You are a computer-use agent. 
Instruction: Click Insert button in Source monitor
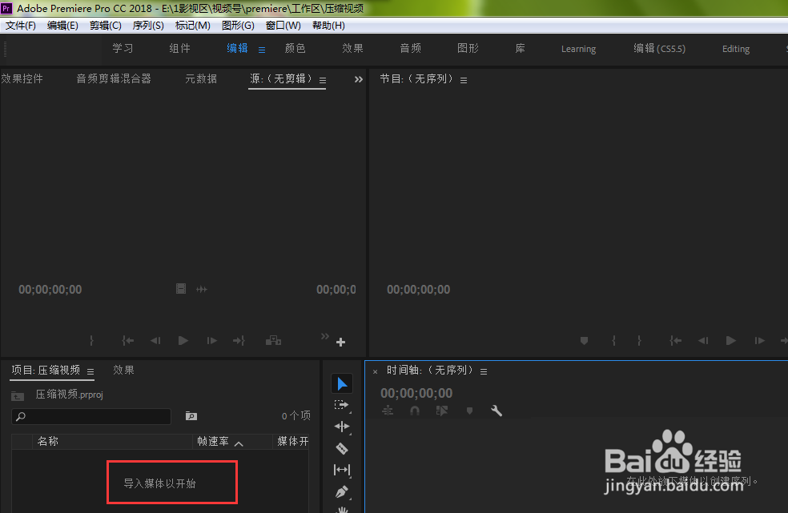tap(273, 341)
